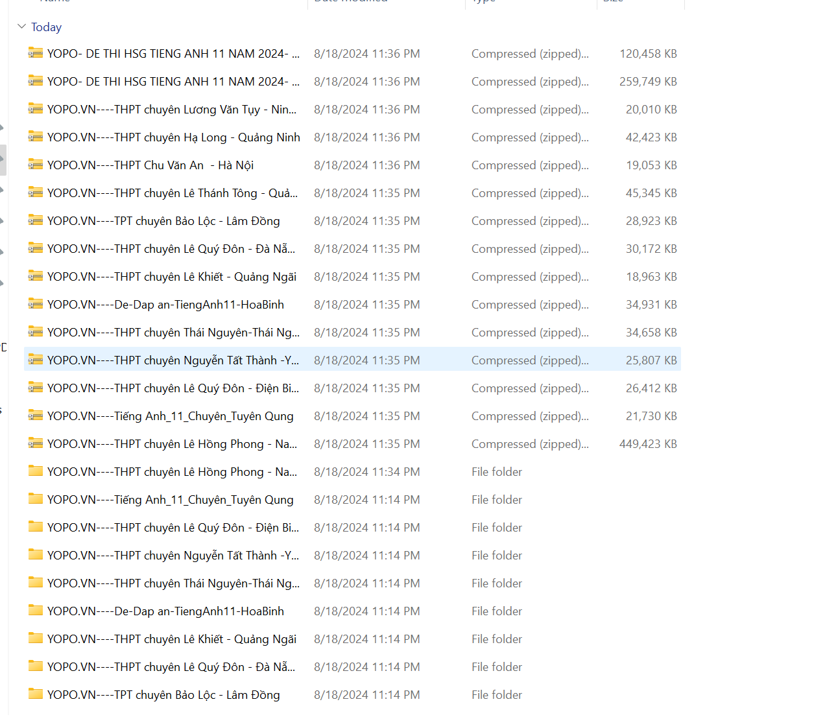Click date modified of the 30,172 KB archive
Image resolution: width=838 pixels, height=717 pixels.
(367, 249)
